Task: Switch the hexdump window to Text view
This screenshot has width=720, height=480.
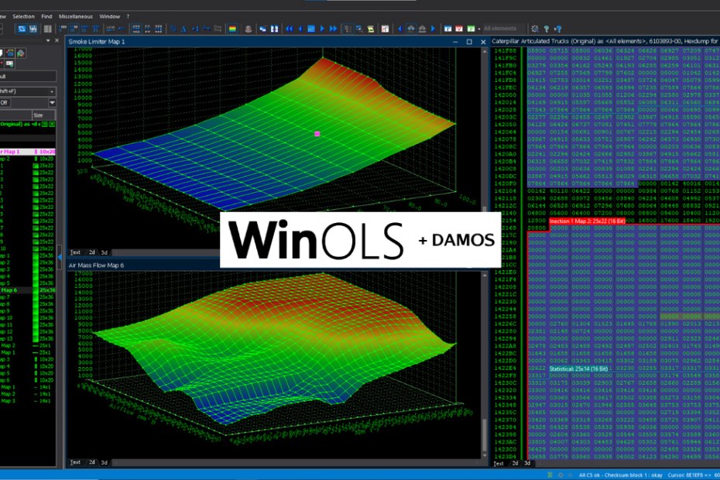Action: pos(499,464)
